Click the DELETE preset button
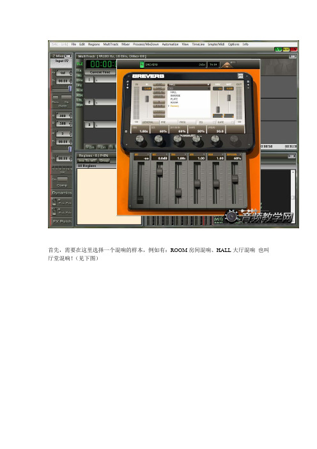 click(158, 96)
